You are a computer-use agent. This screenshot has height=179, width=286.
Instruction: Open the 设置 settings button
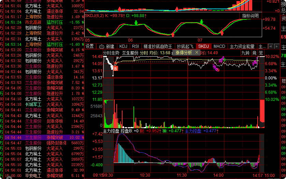(x=89, y=46)
